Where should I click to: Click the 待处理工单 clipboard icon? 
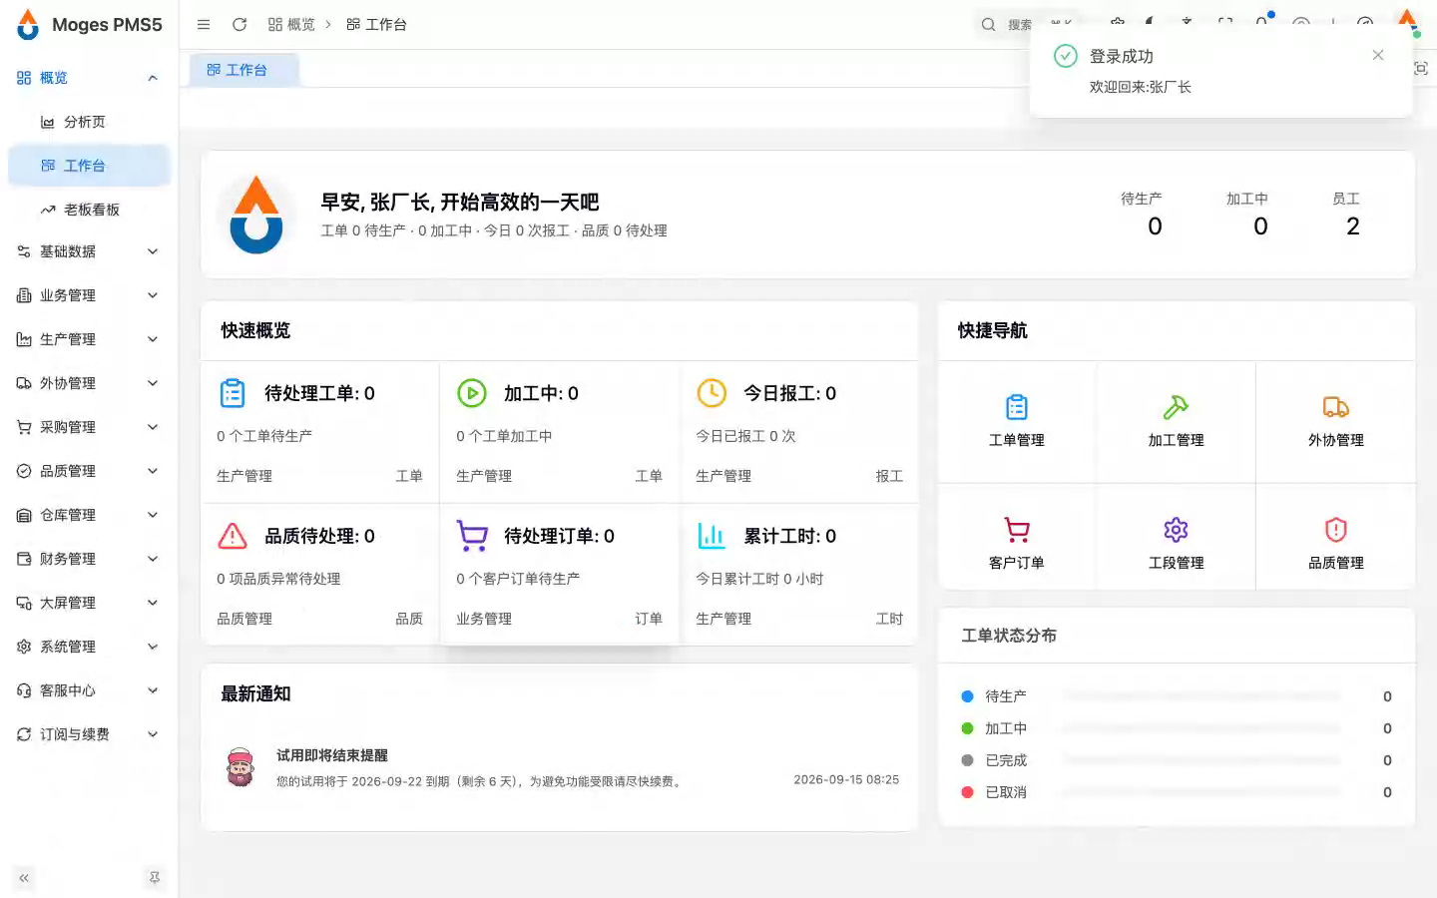click(x=233, y=393)
